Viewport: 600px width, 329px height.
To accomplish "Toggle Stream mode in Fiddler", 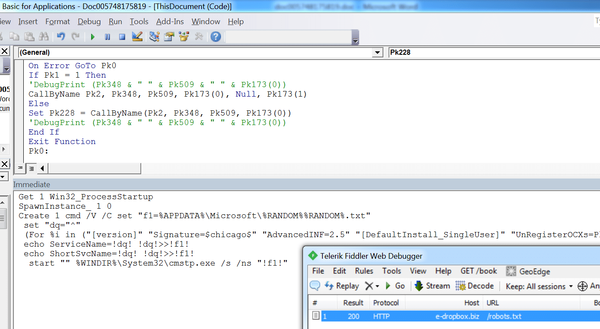I will [432, 285].
